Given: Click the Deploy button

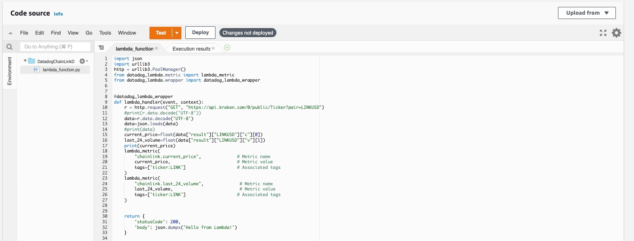Looking at the screenshot, I should 200,32.
